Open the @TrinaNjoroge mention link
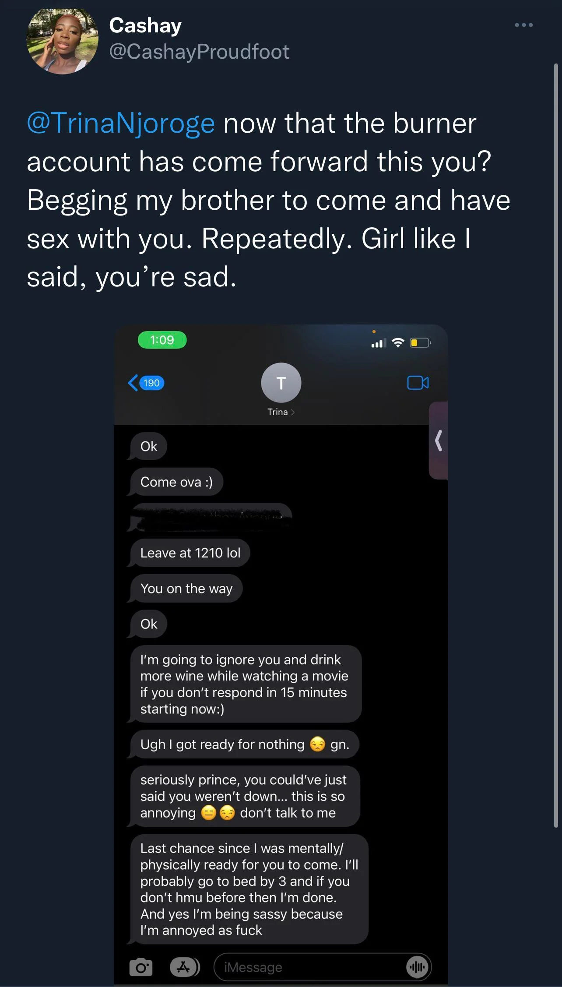 point(121,123)
